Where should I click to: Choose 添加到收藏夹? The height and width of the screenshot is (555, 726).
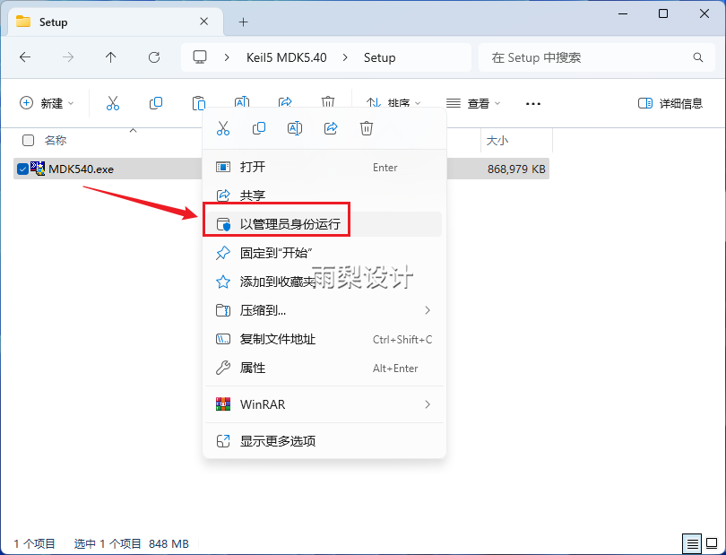pyautogui.click(x=324, y=282)
